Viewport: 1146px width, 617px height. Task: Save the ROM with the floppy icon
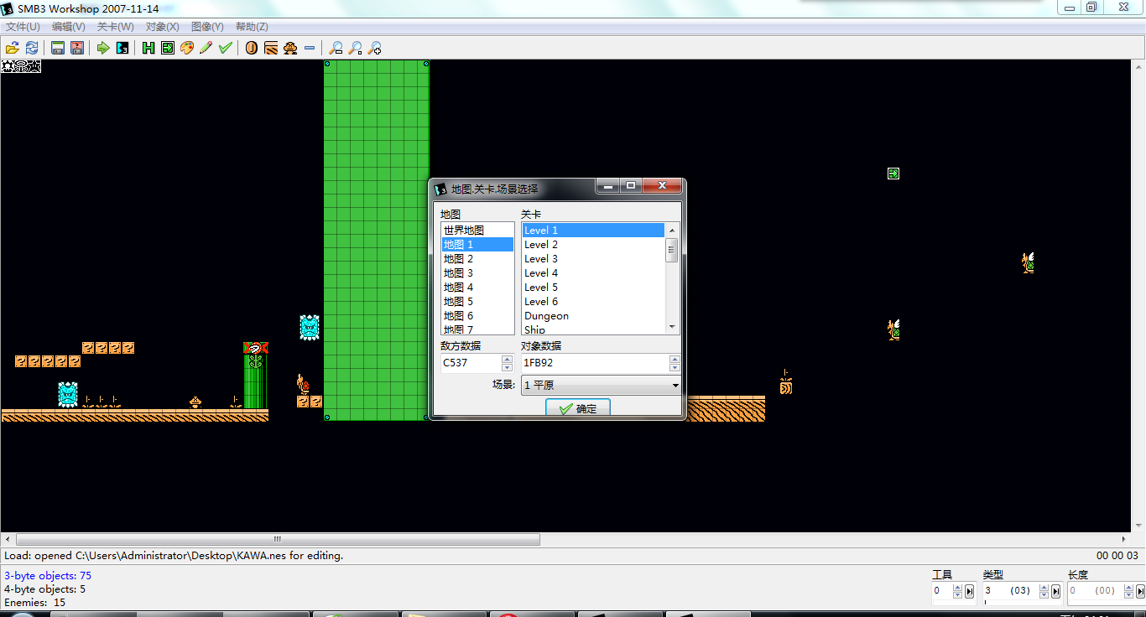58,48
